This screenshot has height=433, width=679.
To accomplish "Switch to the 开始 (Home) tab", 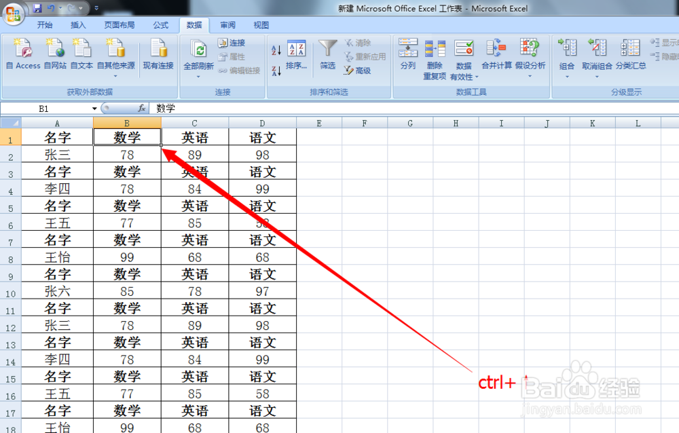I will tap(45, 25).
